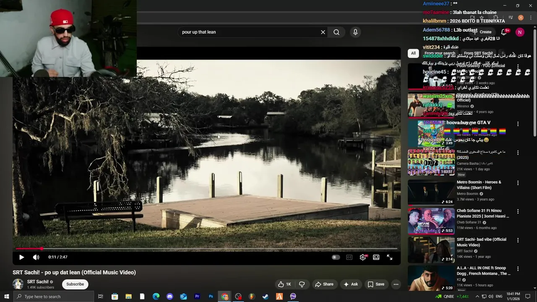Open the 'SRT Sachi- bad vibe' thumbnail

431,250
